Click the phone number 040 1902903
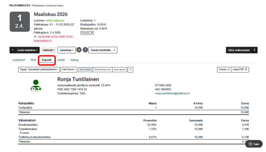This screenshot has height=152, width=266. tap(163, 89)
